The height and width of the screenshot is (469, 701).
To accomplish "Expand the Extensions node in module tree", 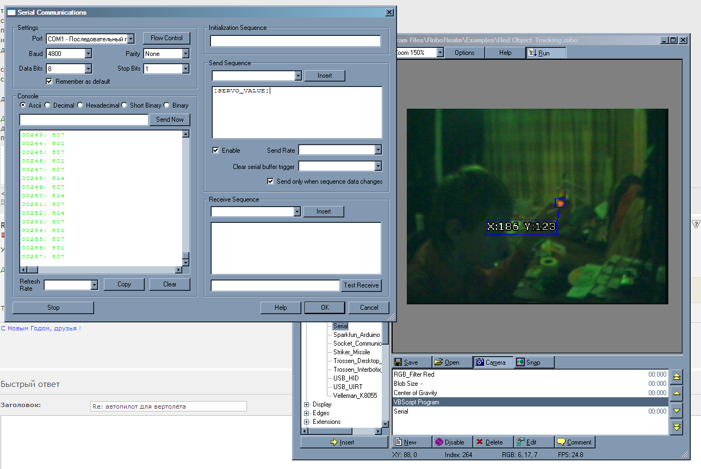I will 307,422.
